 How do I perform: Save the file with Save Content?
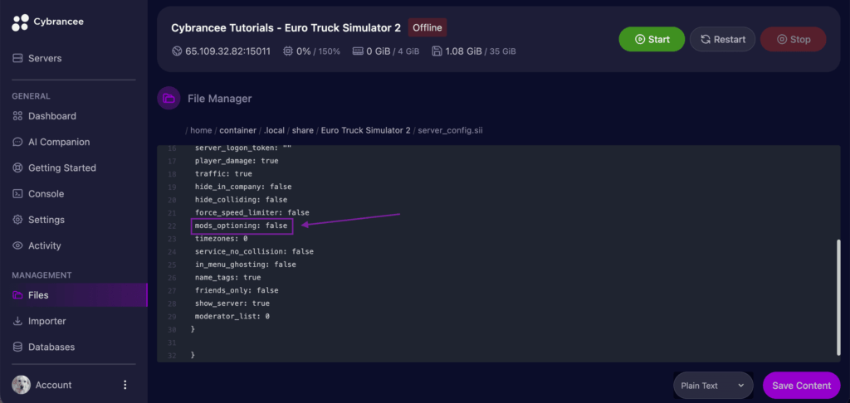point(801,386)
